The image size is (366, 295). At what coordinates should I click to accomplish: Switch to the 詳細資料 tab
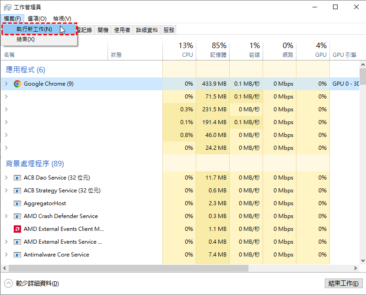pos(147,30)
